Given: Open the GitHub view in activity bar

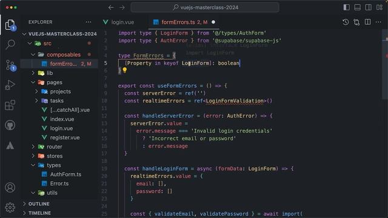Looking at the screenshot, I should tap(10, 125).
